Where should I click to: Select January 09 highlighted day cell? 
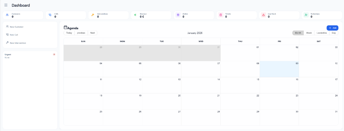[x=279, y=69]
